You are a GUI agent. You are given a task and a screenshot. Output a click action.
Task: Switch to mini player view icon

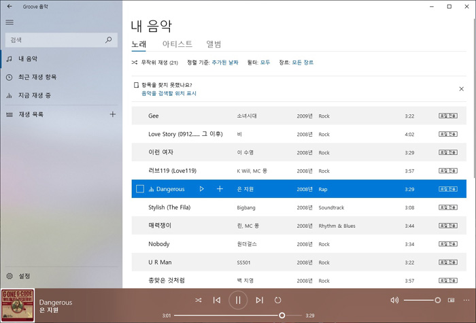(452, 301)
